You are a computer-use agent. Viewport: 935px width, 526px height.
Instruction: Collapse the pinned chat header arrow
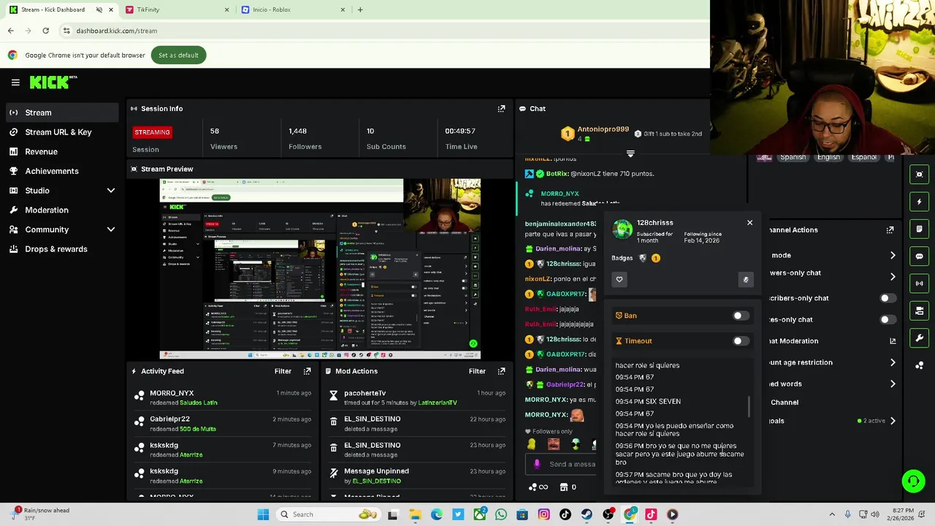[630, 153]
